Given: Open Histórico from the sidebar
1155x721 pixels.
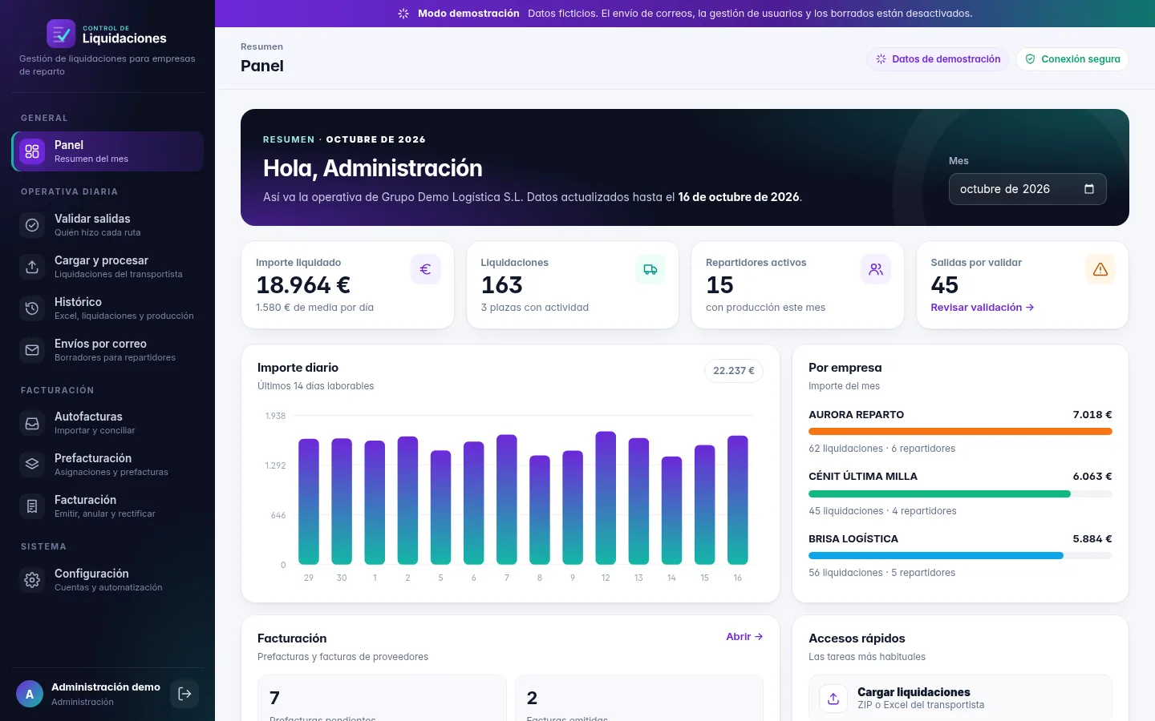Looking at the screenshot, I should tap(107, 308).
